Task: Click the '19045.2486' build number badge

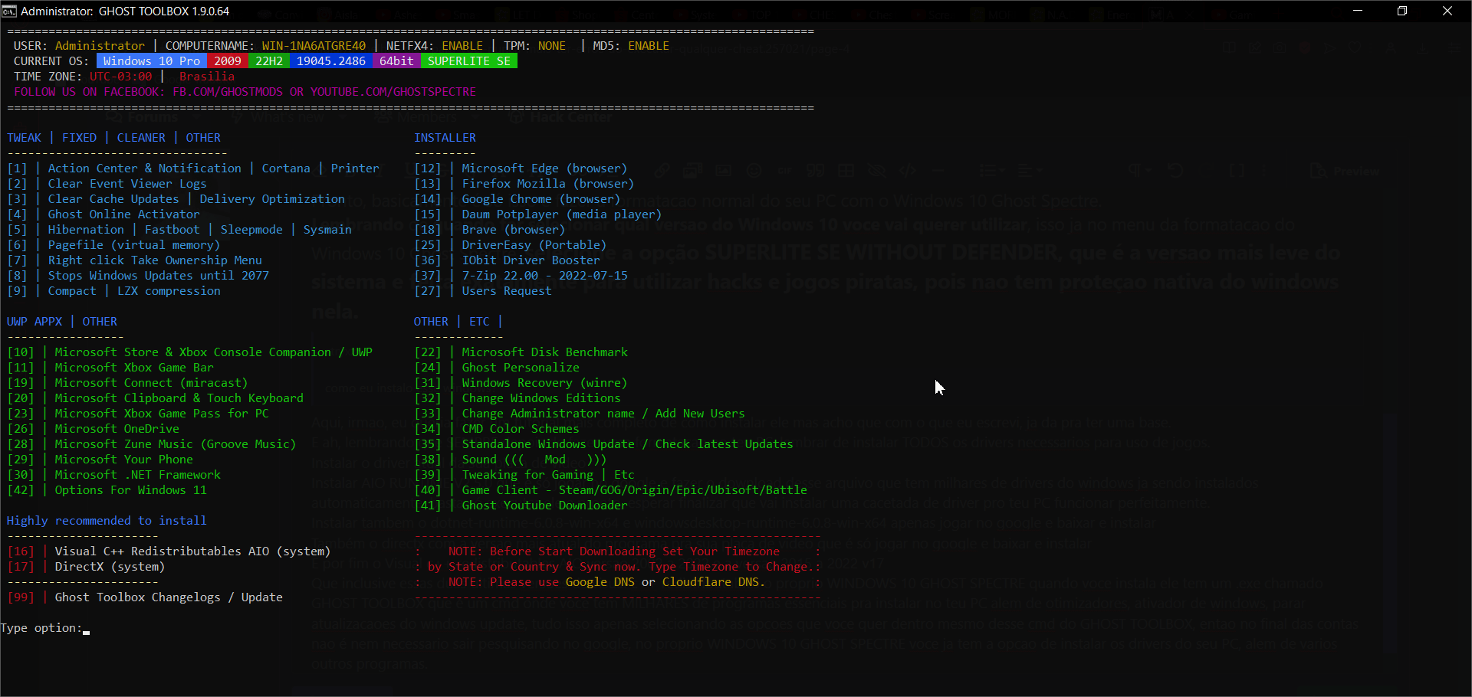Action: (330, 61)
